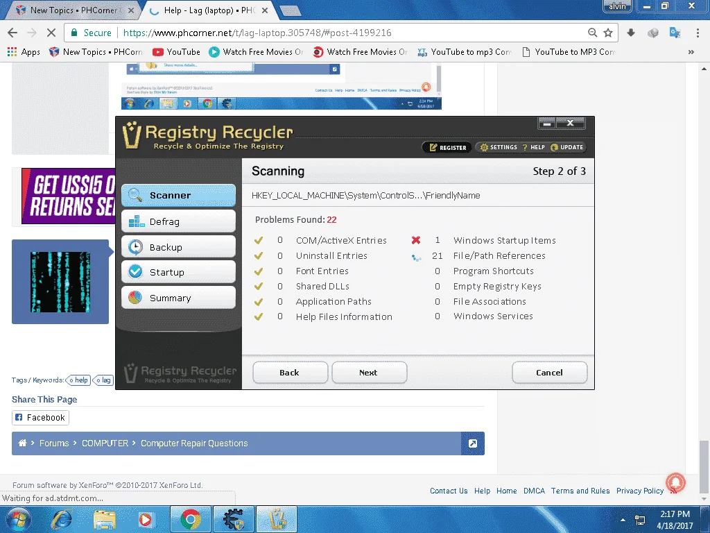The height and width of the screenshot is (533, 710).
Task: Select Empty Registry Keys result row
Action: (x=487, y=286)
